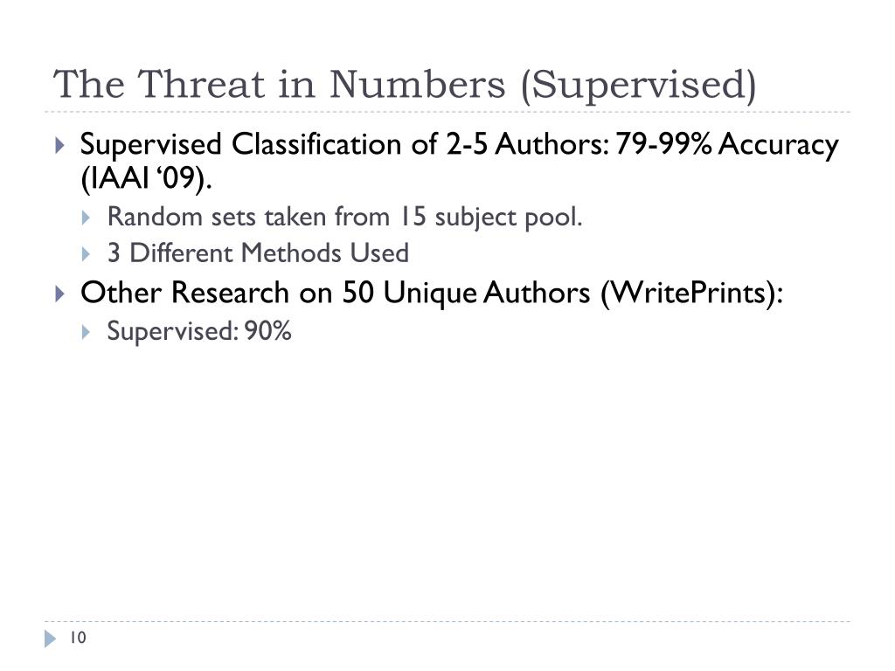
Task: Click the text '79-99% Accuracy'
Action: 726,144
